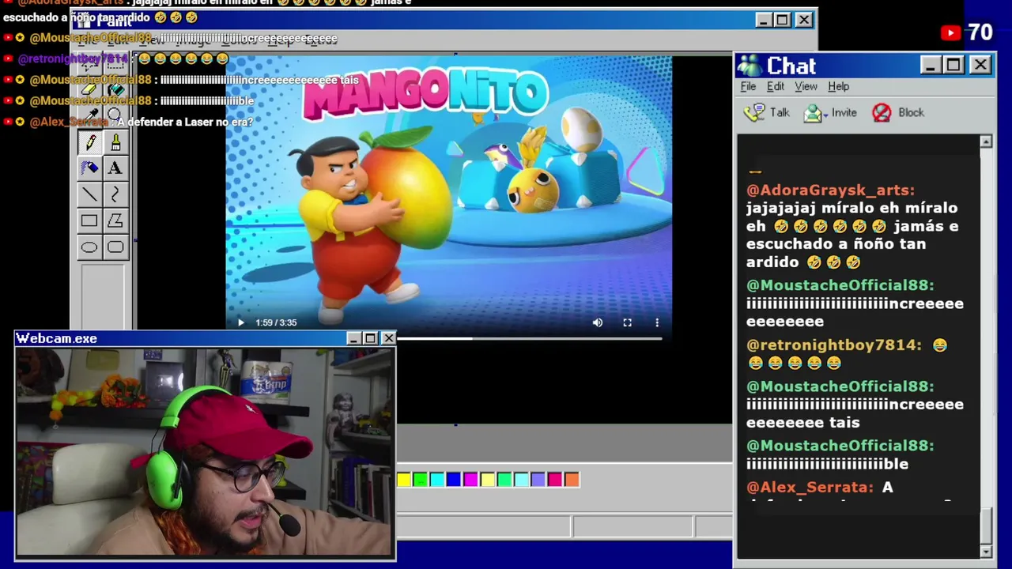Click the Talk label in Chat toolbar

click(780, 113)
